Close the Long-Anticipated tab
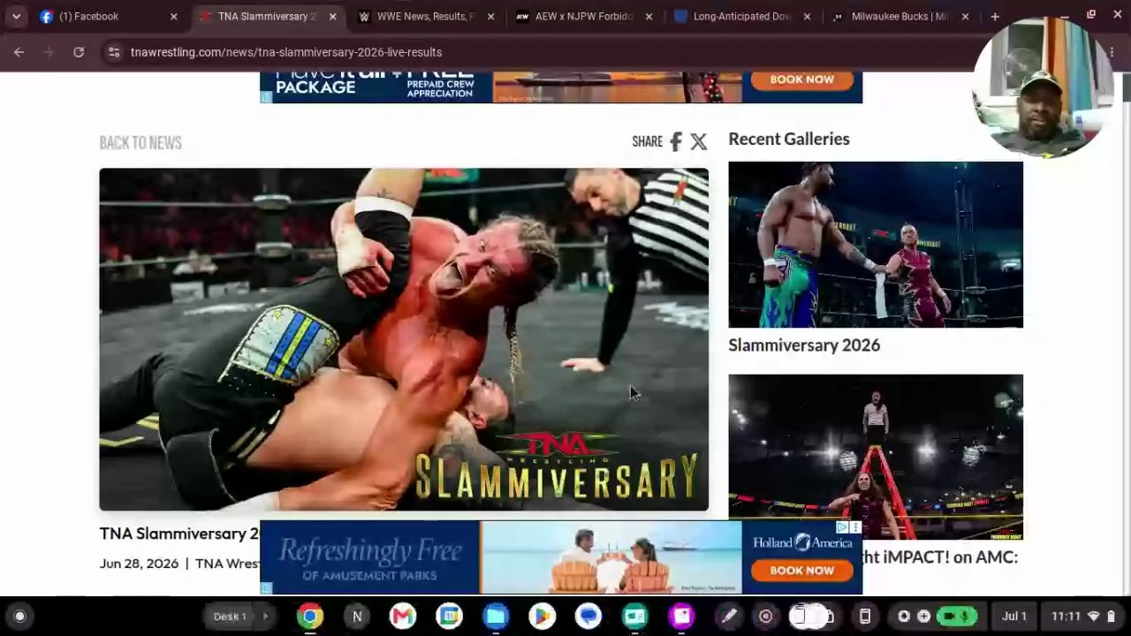The width and height of the screenshot is (1131, 636). pyautogui.click(x=807, y=16)
